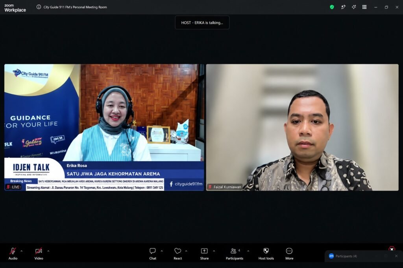403x268 pixels.
Task: Open the React heart menu
Action: (177, 253)
